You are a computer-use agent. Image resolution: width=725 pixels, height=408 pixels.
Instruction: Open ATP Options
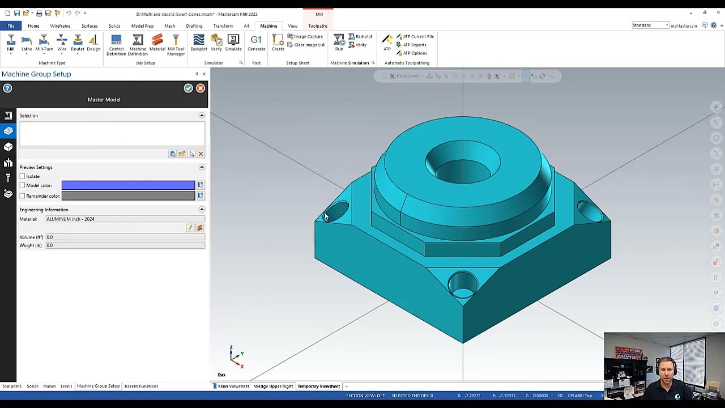412,53
